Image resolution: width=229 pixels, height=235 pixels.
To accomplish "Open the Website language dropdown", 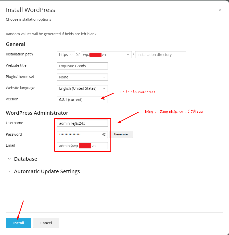I will pyautogui.click(x=82, y=88).
